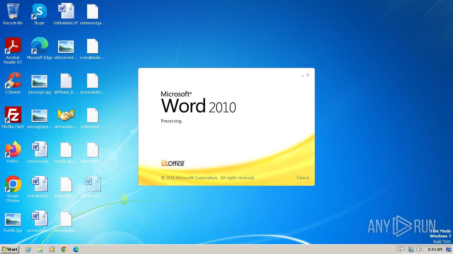This screenshot has height=254, width=453.
Task: Launch Internet Explorer from the taskbar
Action: tap(28, 249)
